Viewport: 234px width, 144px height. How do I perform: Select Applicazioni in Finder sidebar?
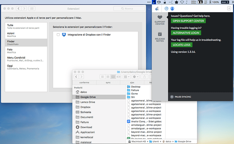(99, 132)
